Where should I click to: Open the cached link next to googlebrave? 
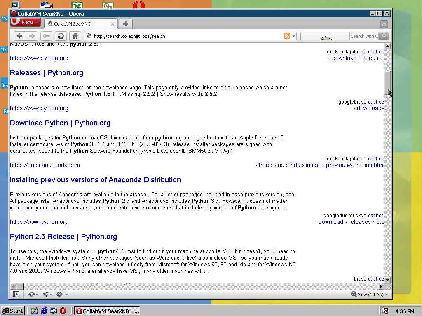(x=376, y=102)
